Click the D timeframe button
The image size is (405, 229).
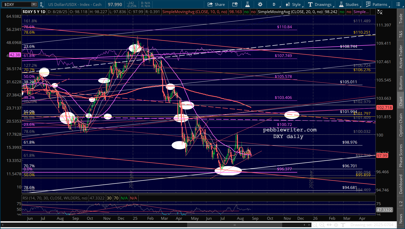274,4
